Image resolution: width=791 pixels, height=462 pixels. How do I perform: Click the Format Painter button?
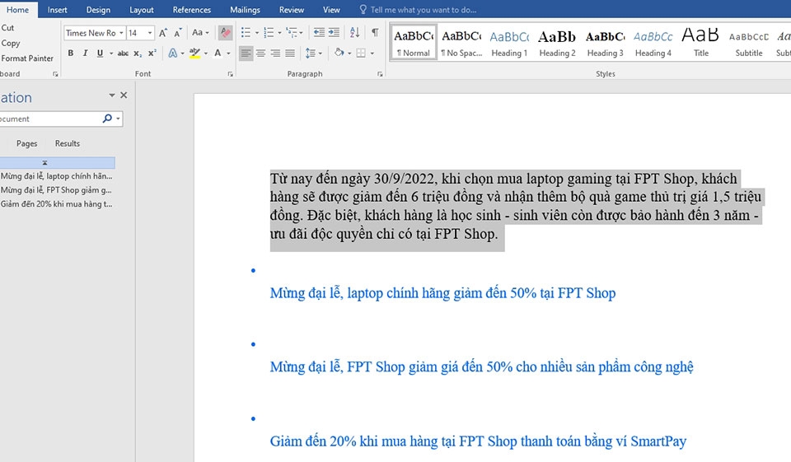click(x=27, y=58)
